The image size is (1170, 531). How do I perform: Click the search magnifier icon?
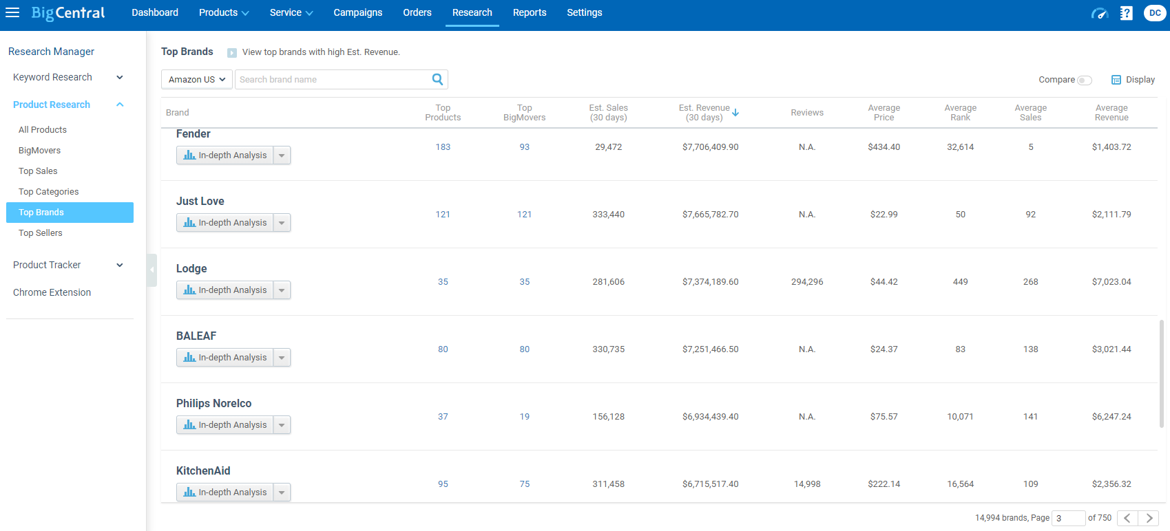point(437,79)
